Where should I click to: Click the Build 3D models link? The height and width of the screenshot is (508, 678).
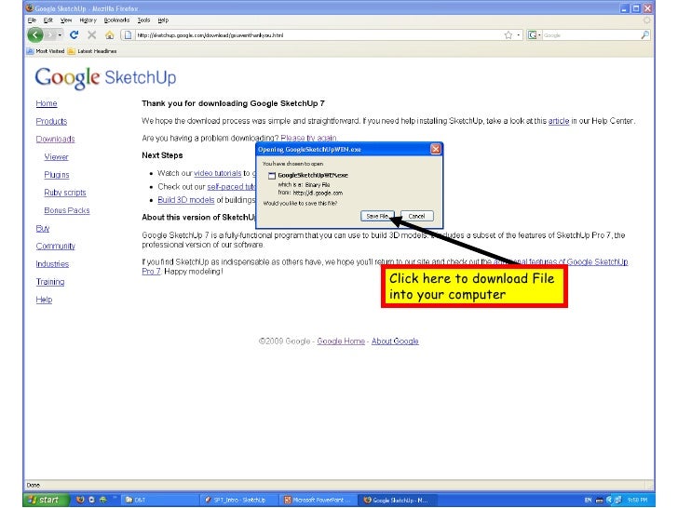coord(186,200)
